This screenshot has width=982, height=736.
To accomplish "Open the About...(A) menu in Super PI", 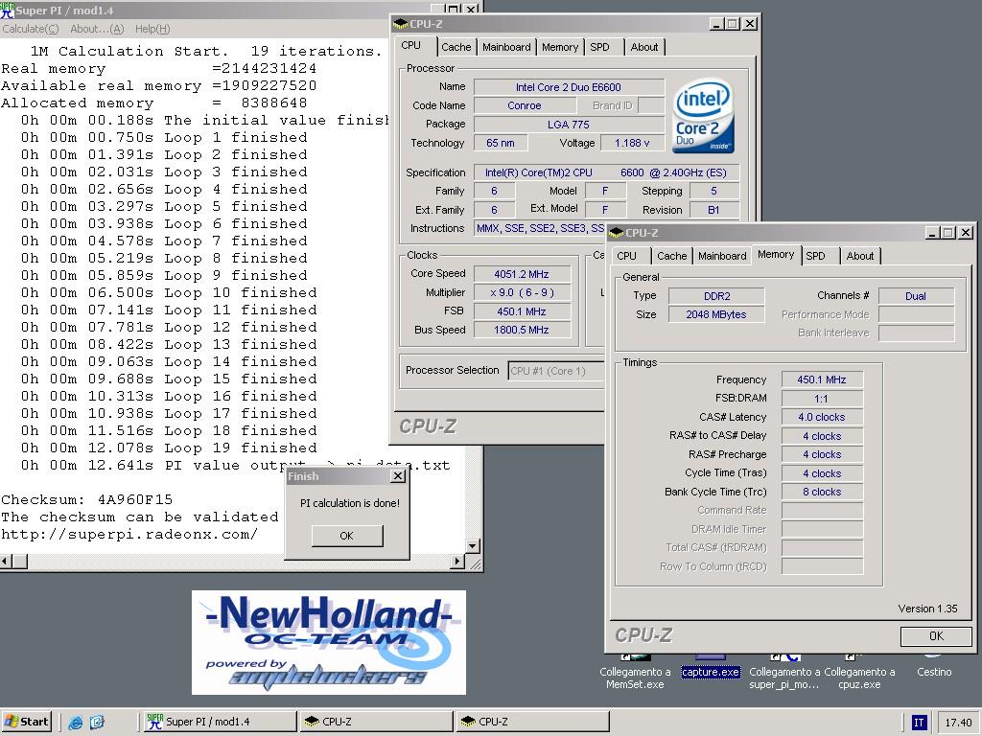I will tap(97, 29).
